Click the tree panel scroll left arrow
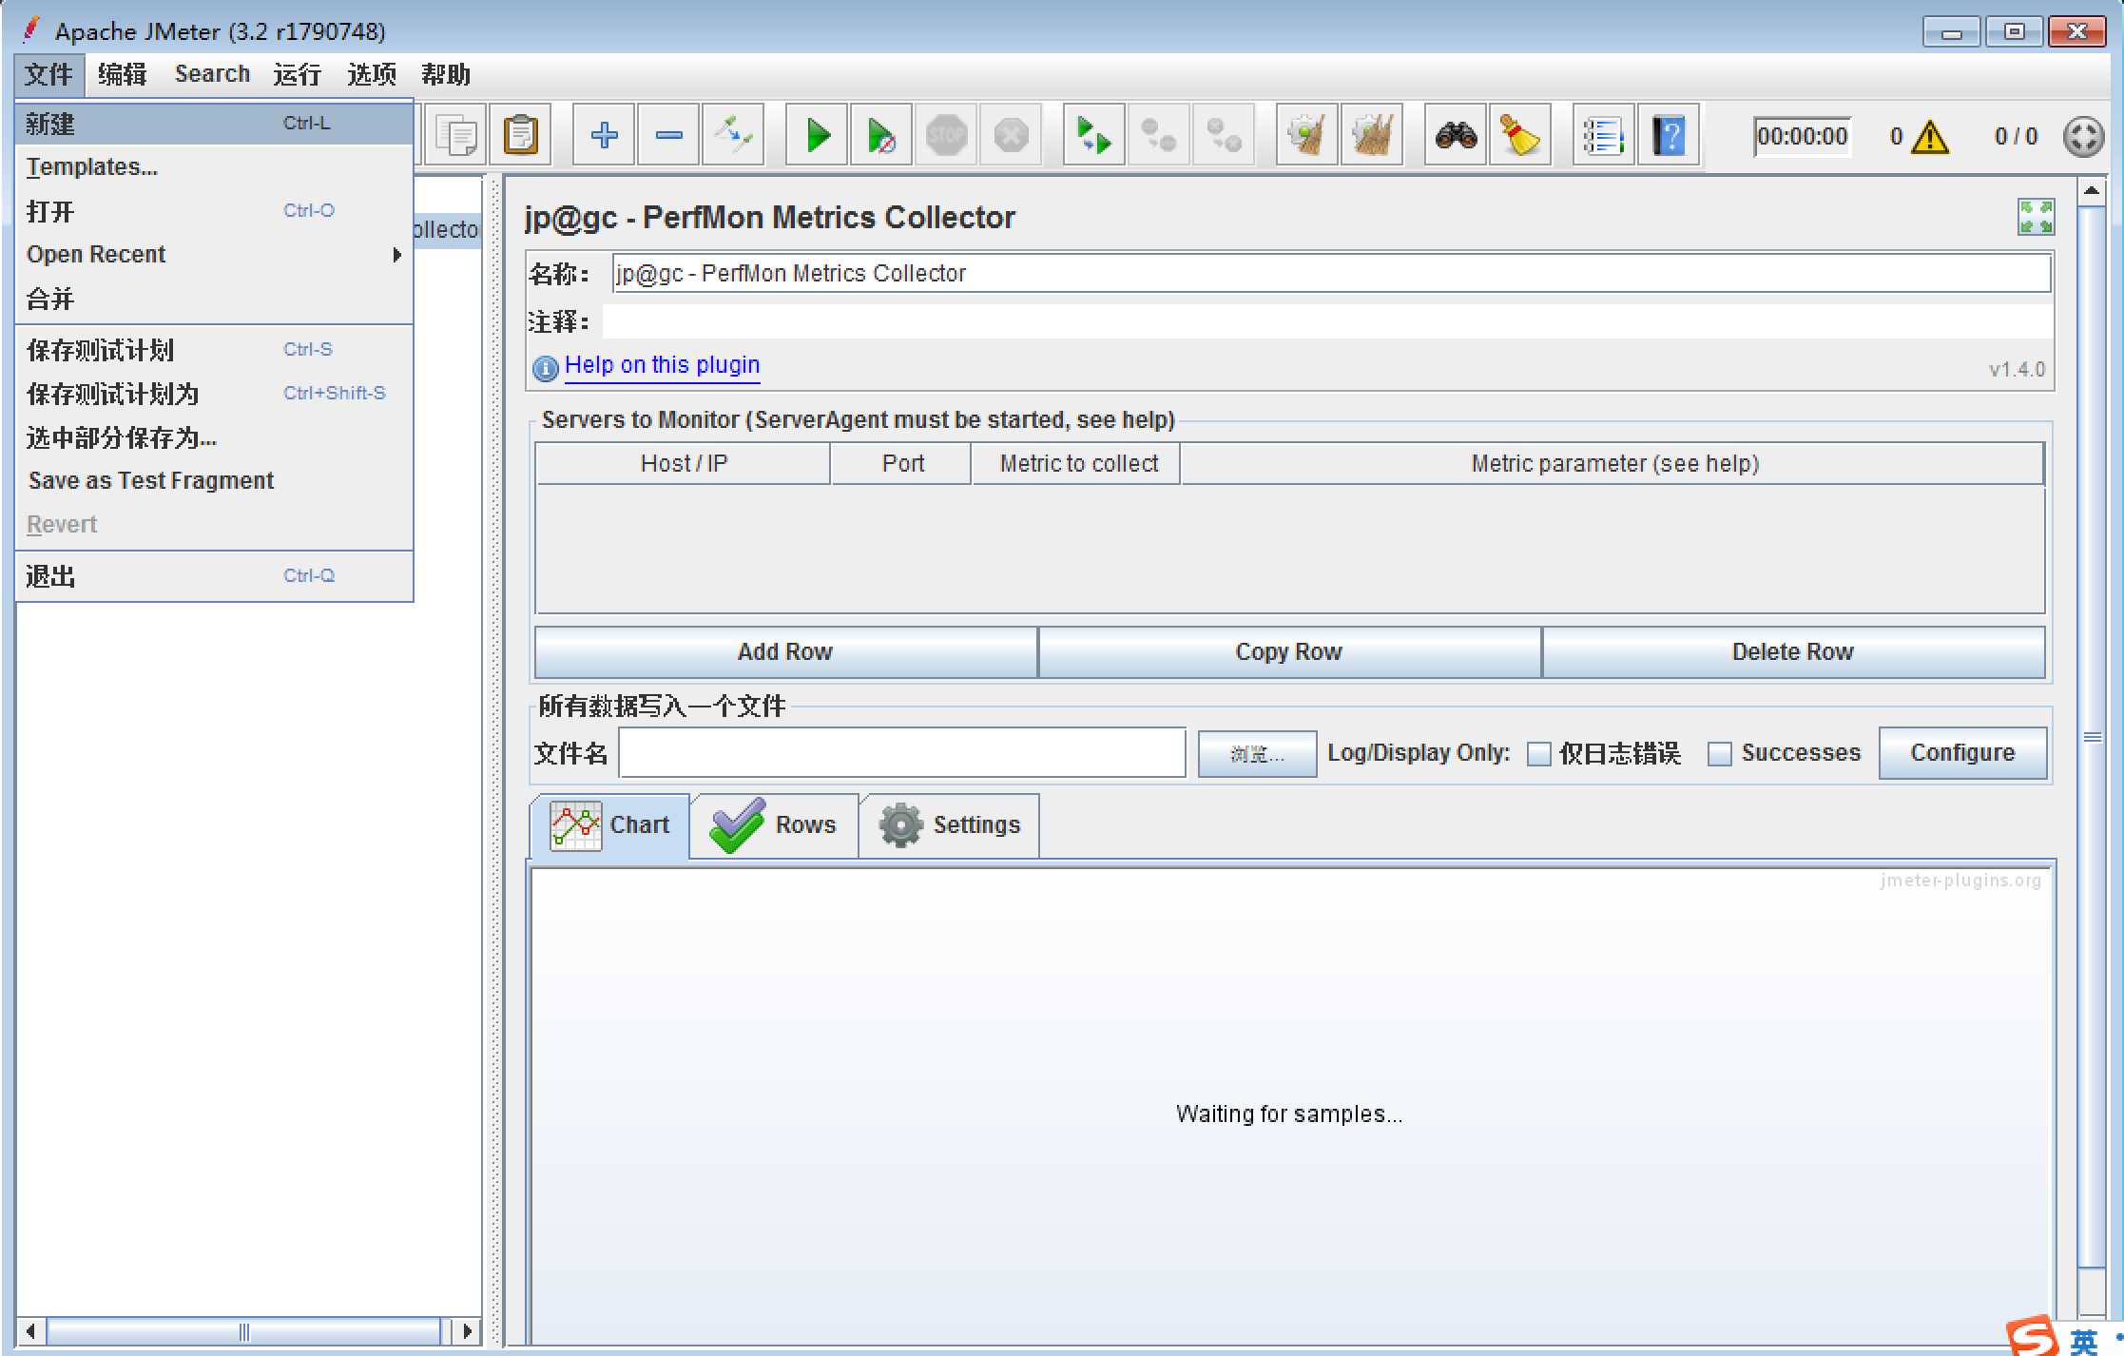Viewport: 2124px width, 1356px height. point(31,1331)
